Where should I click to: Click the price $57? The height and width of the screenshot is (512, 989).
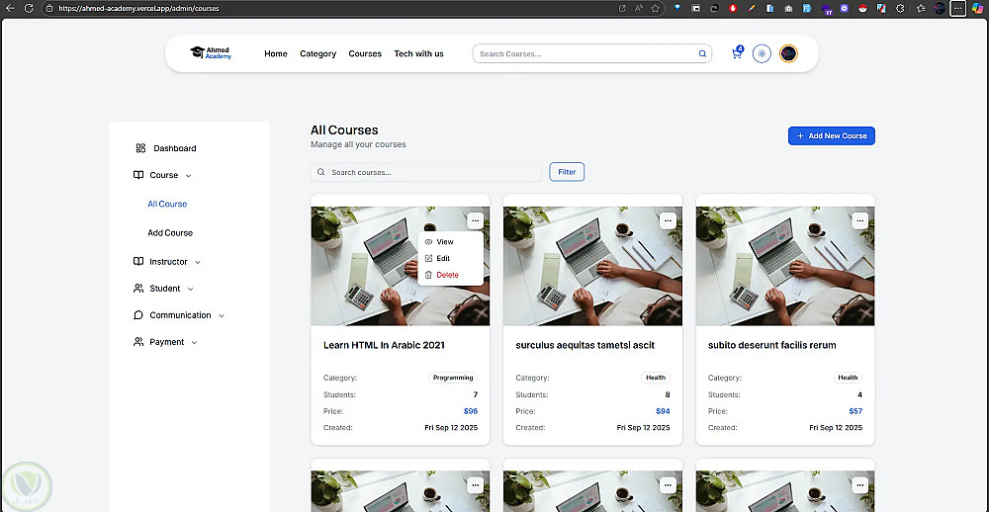pyautogui.click(x=855, y=411)
